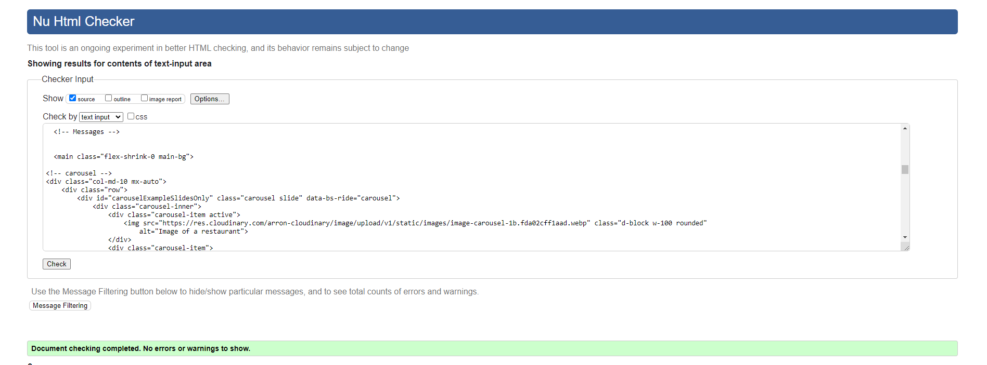Click the 'This tool is an ongoing experiment' text
This screenshot has height=365, width=987.
pyautogui.click(x=218, y=48)
